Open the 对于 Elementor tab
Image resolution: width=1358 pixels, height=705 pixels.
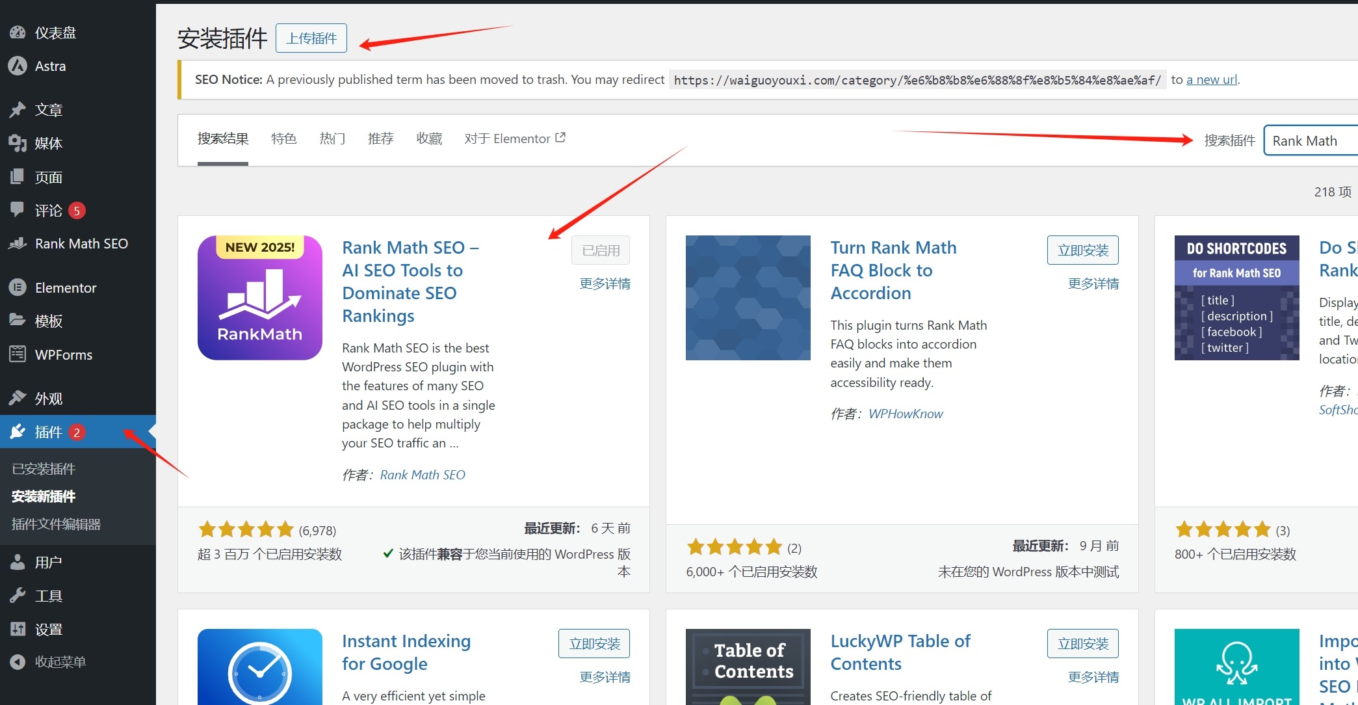[x=514, y=139]
